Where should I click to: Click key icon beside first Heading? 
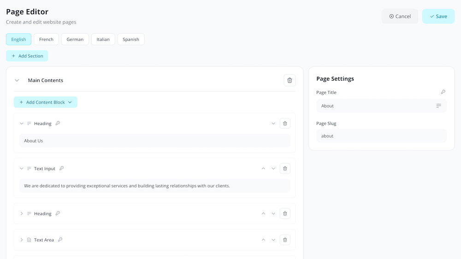point(58,123)
